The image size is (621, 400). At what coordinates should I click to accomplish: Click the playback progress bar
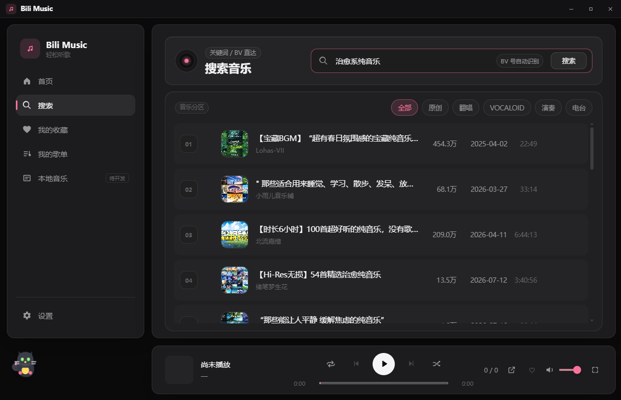pyautogui.click(x=383, y=383)
